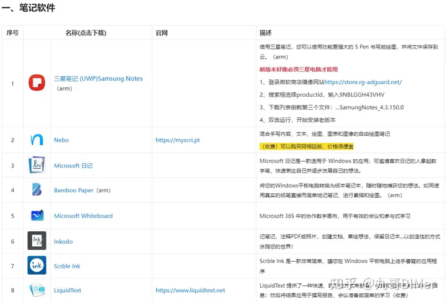Open the Scrble Ink download link

coord(67,266)
